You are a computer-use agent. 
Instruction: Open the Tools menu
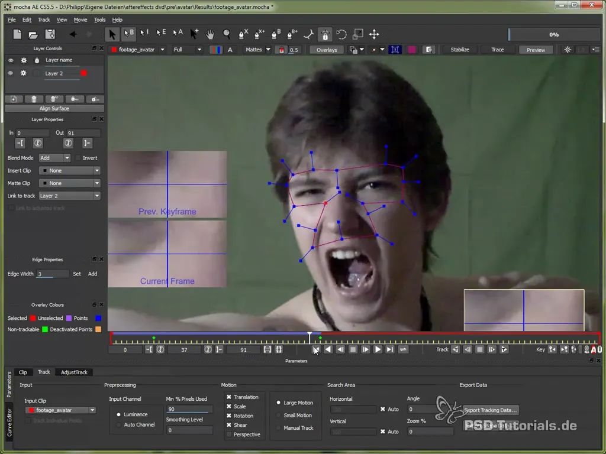pyautogui.click(x=99, y=20)
